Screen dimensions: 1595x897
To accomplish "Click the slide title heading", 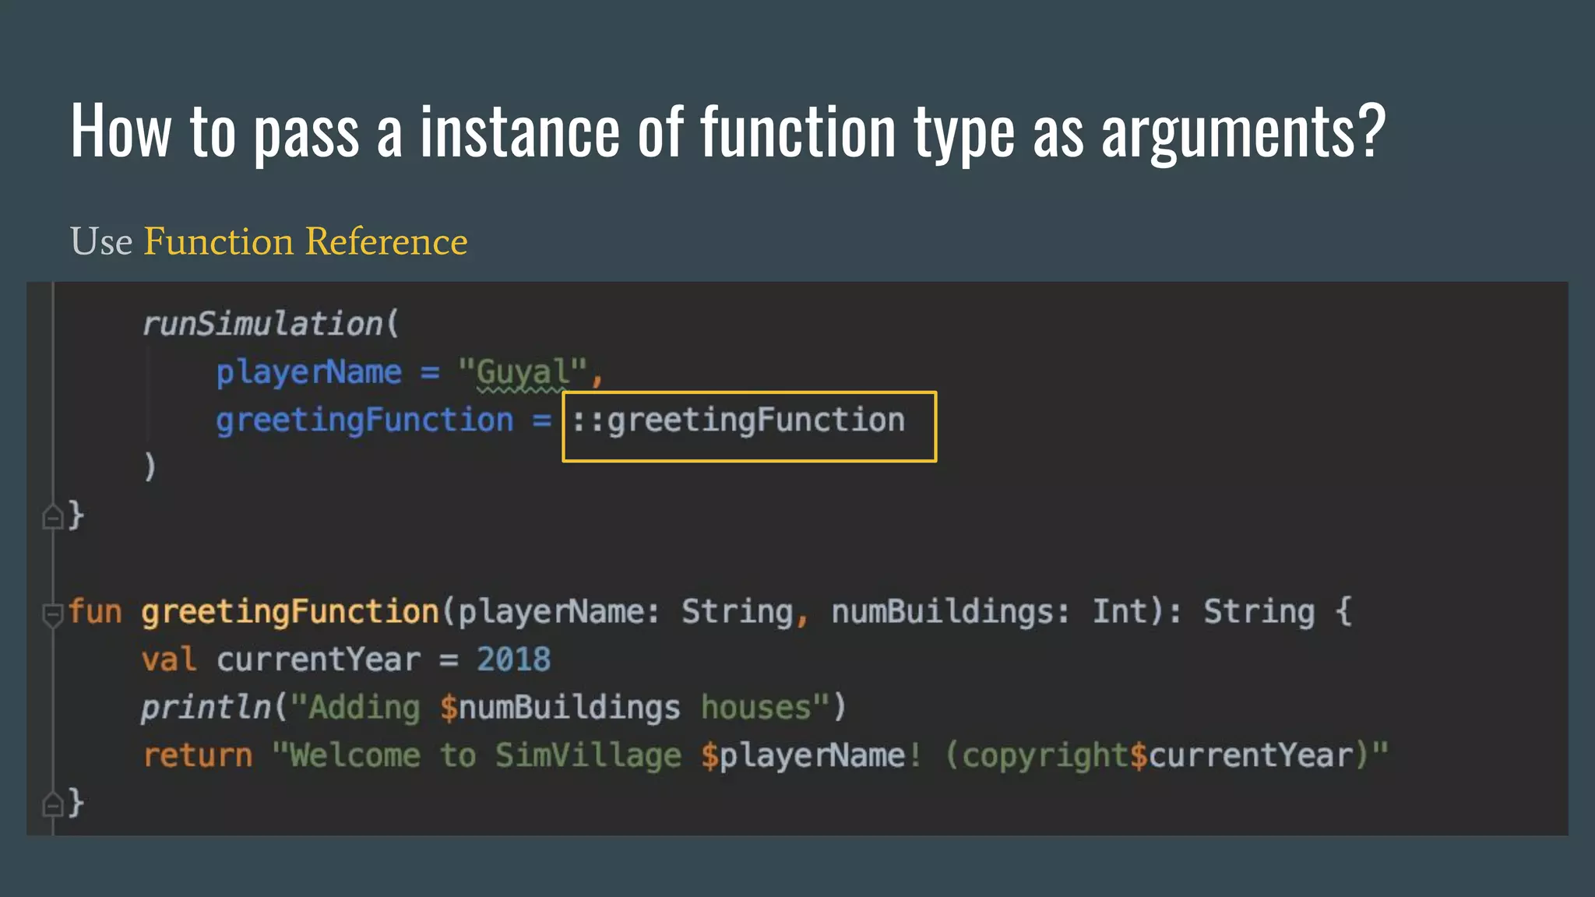I will click(x=727, y=131).
